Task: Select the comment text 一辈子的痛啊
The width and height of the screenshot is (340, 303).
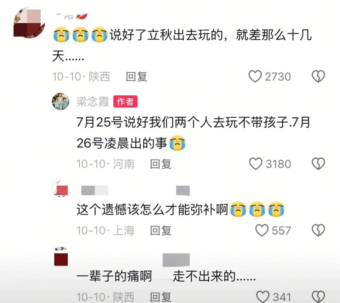Action: pos(114,276)
